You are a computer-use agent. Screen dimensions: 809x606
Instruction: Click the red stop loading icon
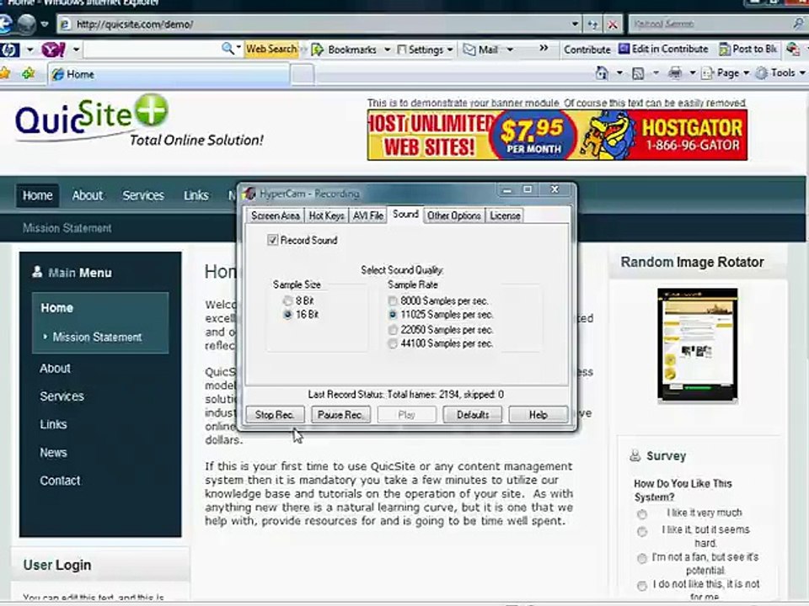point(613,24)
